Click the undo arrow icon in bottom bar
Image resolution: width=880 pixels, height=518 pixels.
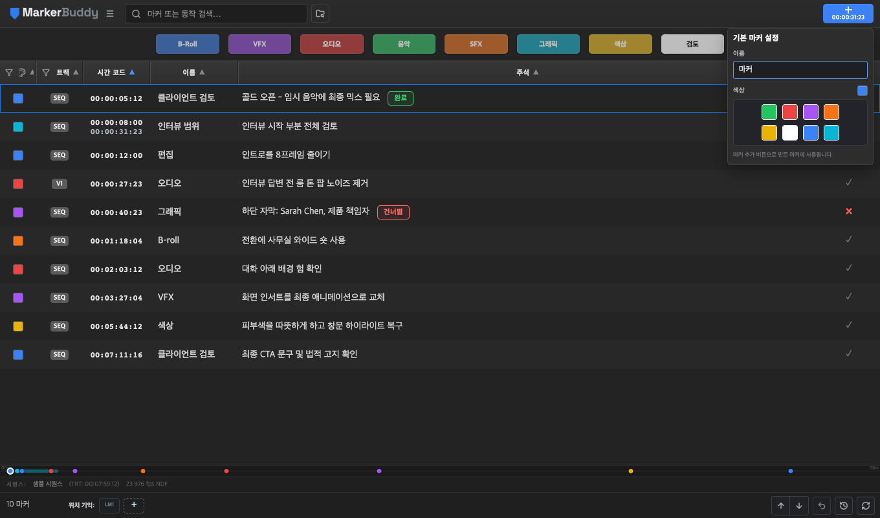pyautogui.click(x=822, y=506)
